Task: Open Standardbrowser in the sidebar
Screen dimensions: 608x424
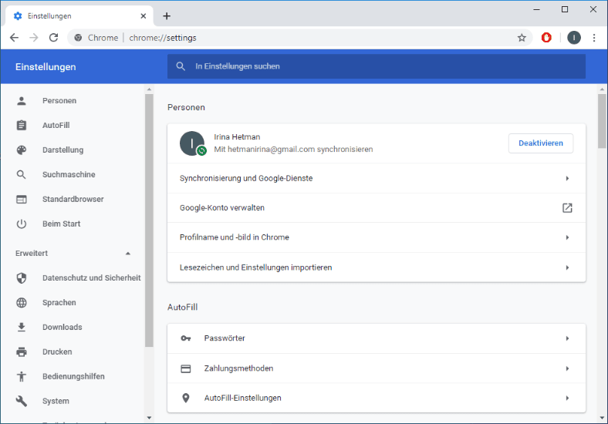Action: 73,199
